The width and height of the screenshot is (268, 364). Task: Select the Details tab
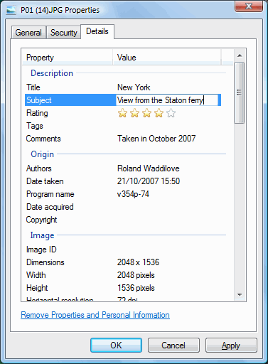tap(97, 31)
